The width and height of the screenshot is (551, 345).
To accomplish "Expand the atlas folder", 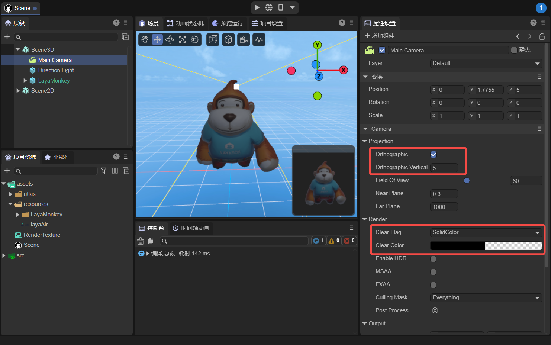I will pyautogui.click(x=11, y=194).
